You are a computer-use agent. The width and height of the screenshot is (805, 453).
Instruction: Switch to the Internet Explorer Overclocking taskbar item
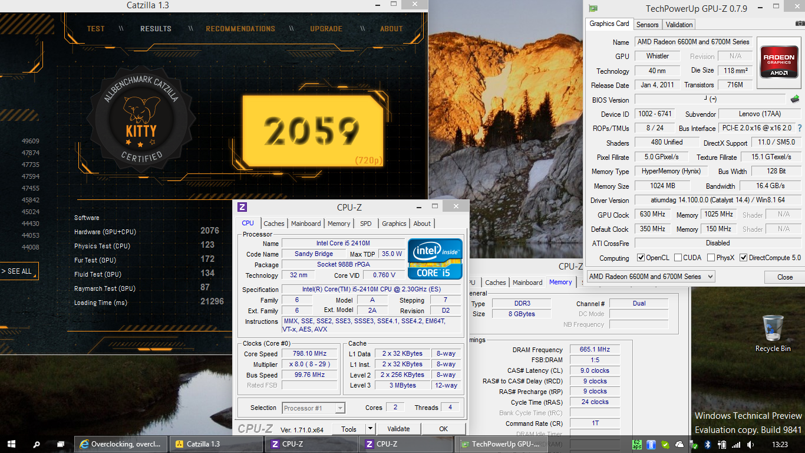[121, 444]
